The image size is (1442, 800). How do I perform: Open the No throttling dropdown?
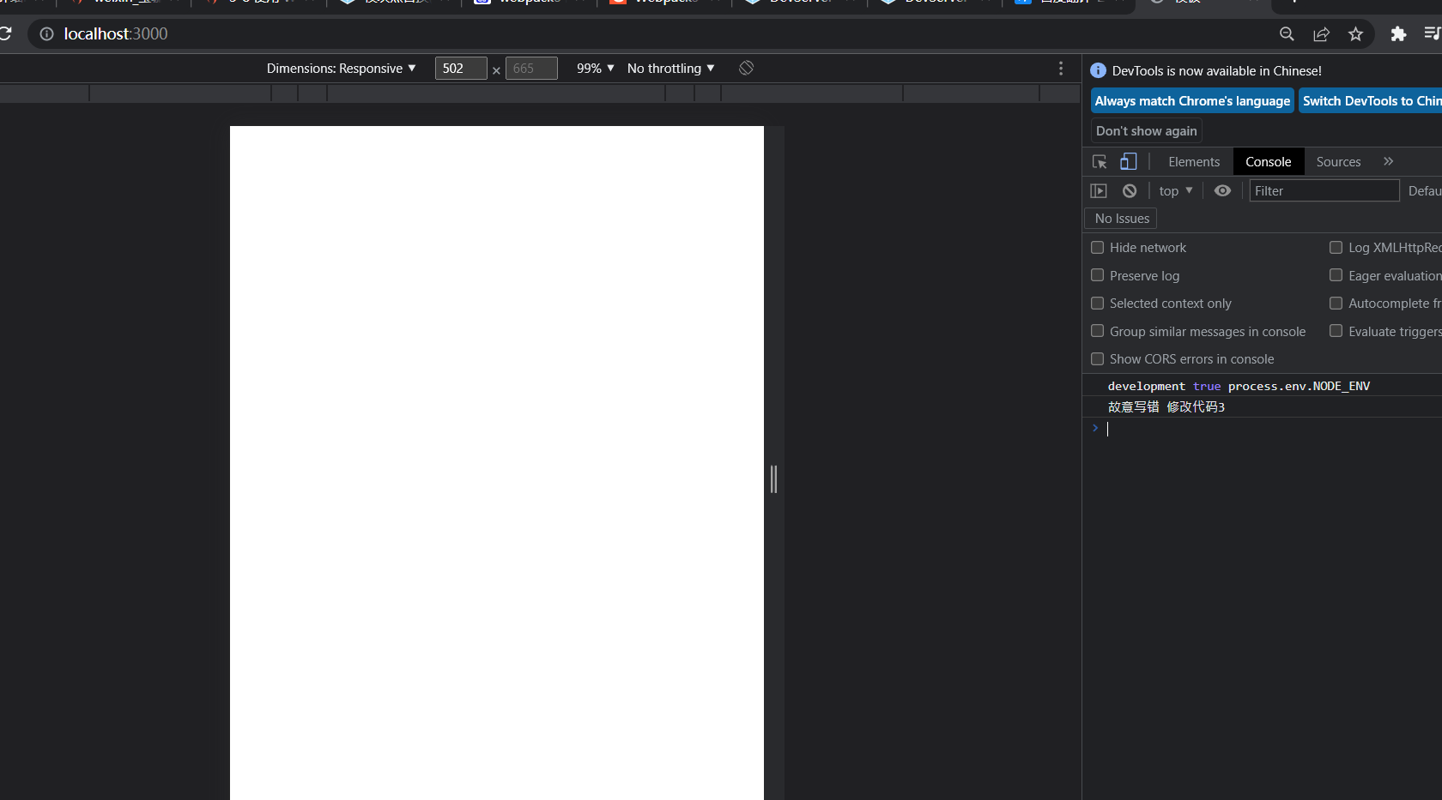click(x=670, y=68)
